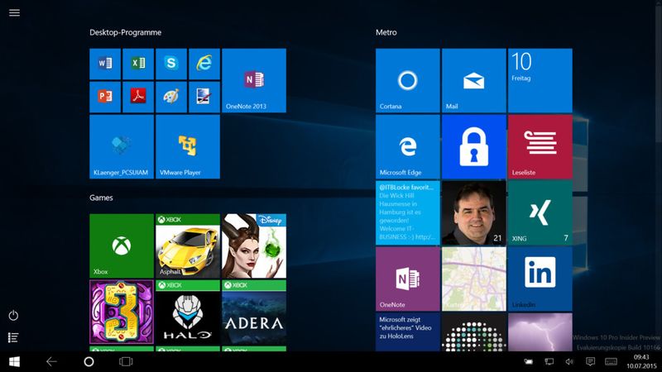Viewport: 662px width, 372px height.
Task: Select the Games group heading
Action: pyautogui.click(x=101, y=198)
